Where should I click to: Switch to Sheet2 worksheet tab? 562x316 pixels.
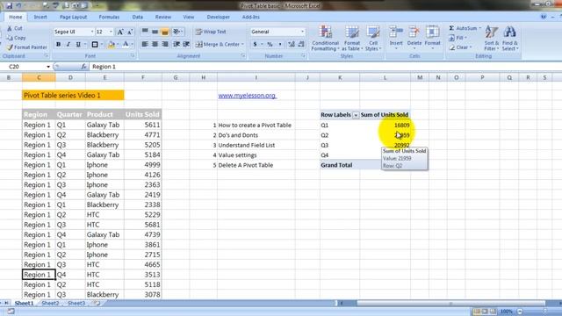(50, 303)
